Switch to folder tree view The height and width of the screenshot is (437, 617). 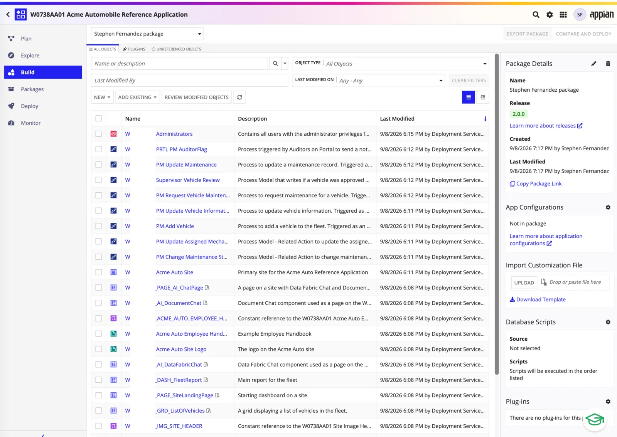483,97
